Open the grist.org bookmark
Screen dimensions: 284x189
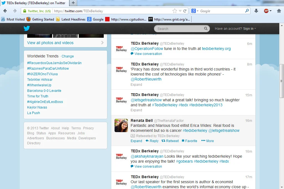point(169,19)
